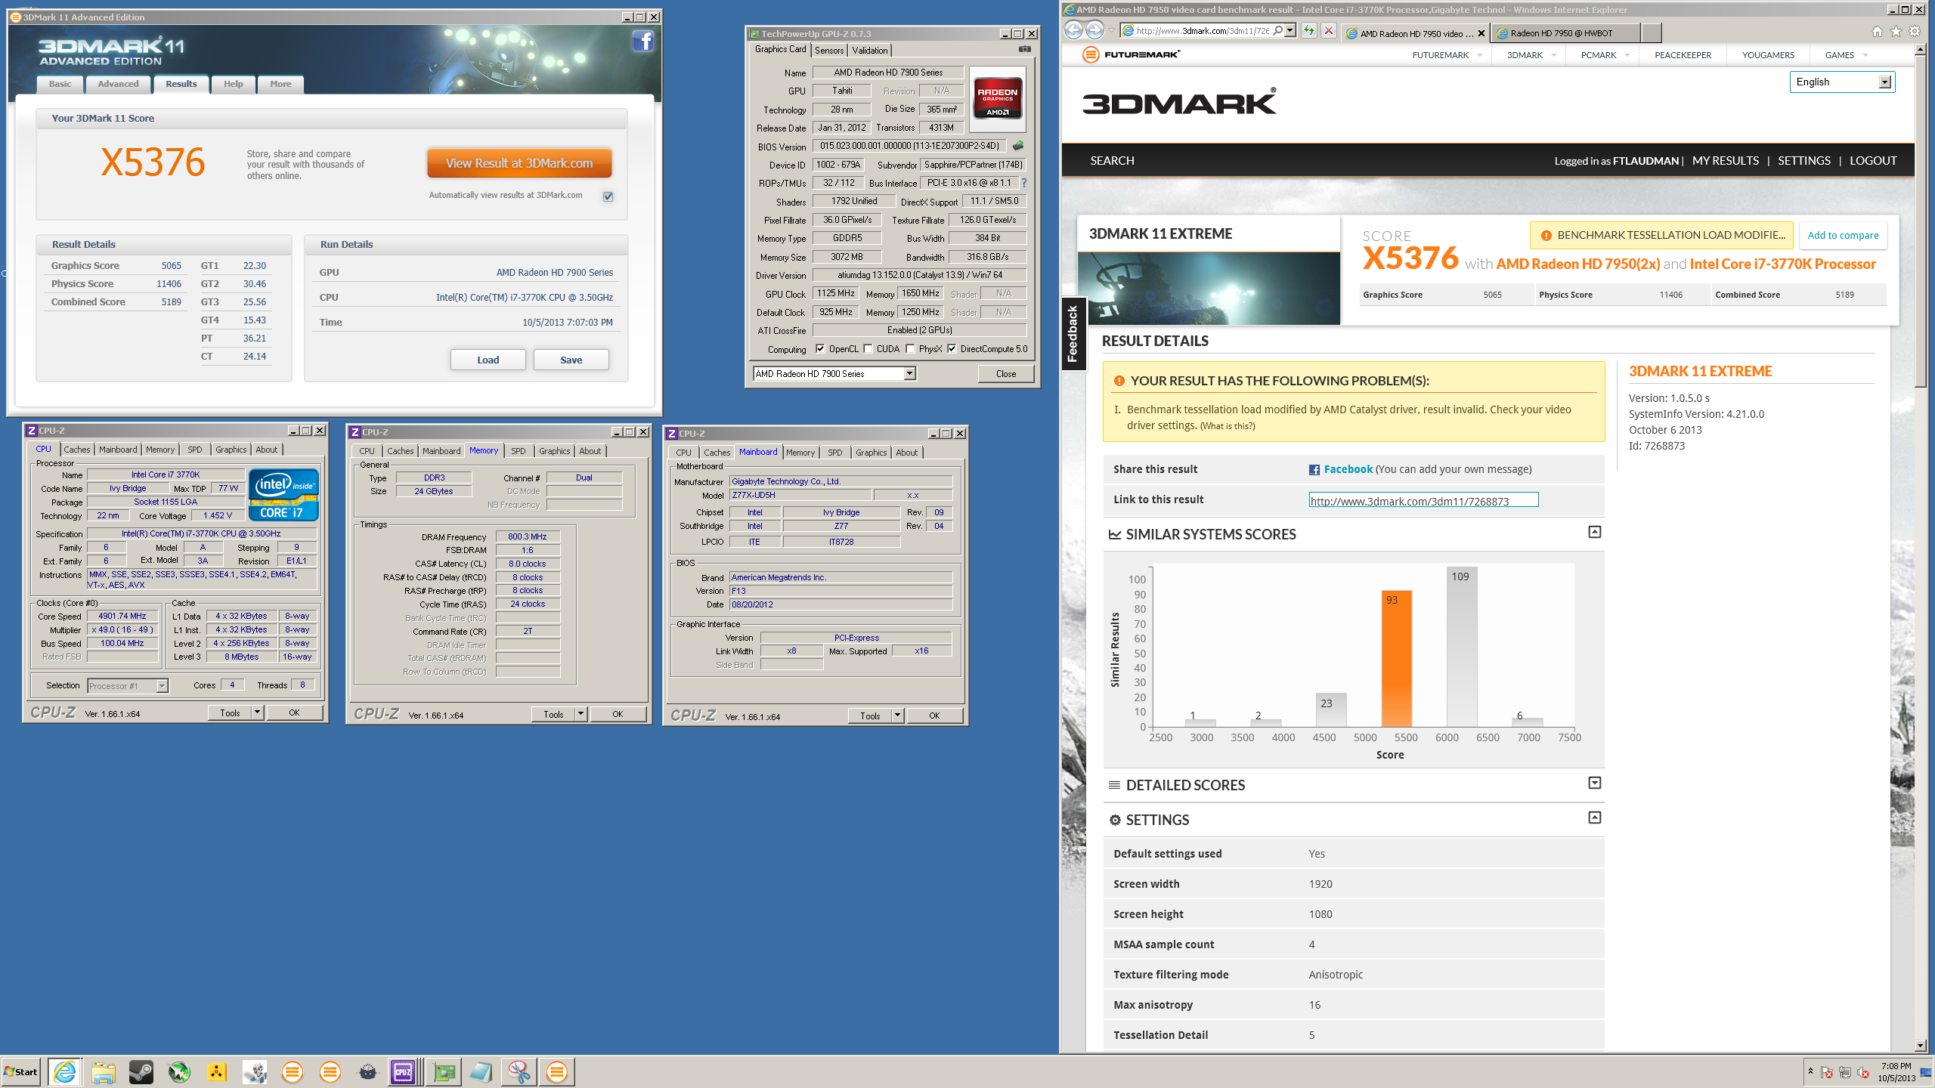This screenshot has height=1088, width=1935.
Task: Open the Tools dropdown arrow in CPU-Z CPU window
Action: [257, 712]
